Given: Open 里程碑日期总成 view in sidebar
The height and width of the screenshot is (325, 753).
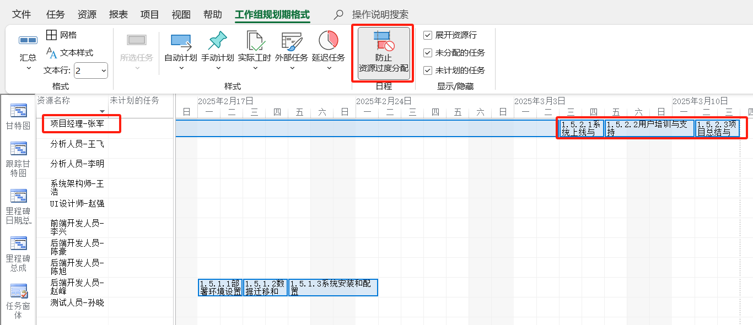Looking at the screenshot, I should point(18,207).
